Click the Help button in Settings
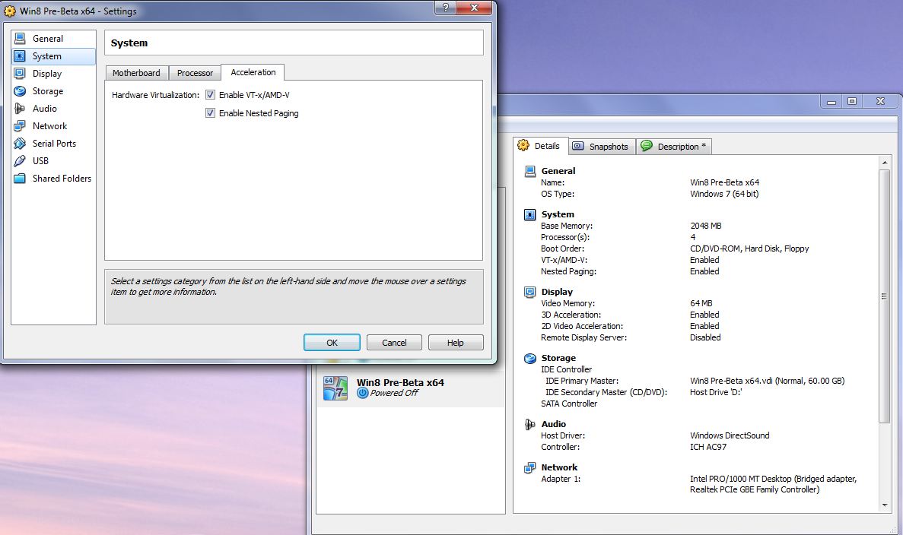Viewport: 903px width, 535px height. click(x=456, y=342)
